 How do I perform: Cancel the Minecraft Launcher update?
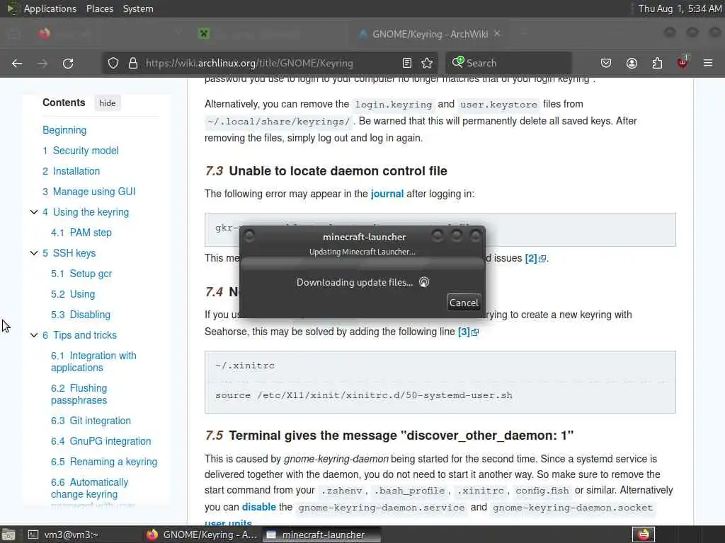pyautogui.click(x=464, y=303)
